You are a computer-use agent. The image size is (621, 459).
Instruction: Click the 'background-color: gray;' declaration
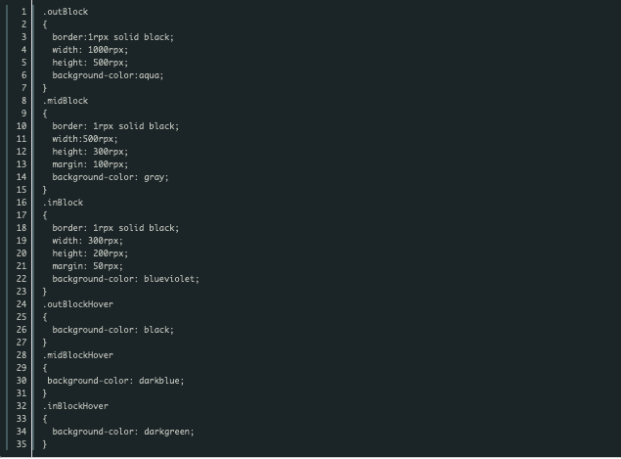[111, 177]
